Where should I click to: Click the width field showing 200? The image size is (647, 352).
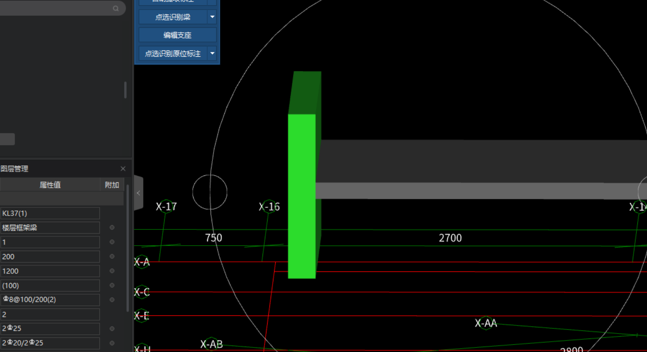(50, 257)
